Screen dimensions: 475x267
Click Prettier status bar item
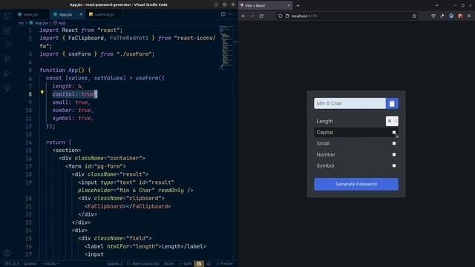224,264
